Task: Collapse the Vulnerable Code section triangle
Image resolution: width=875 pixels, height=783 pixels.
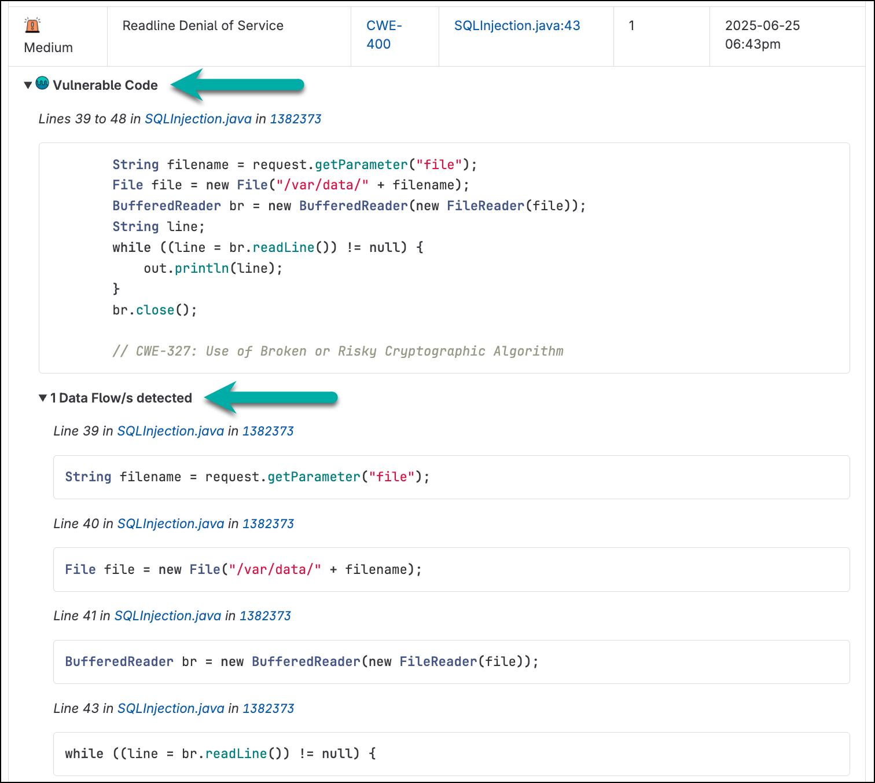Action: 28,85
